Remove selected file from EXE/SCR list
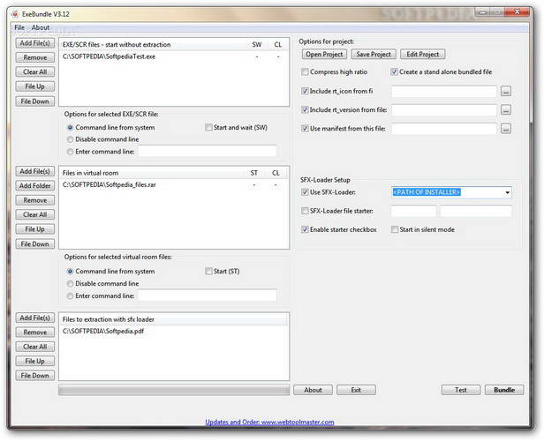 [x=35, y=57]
